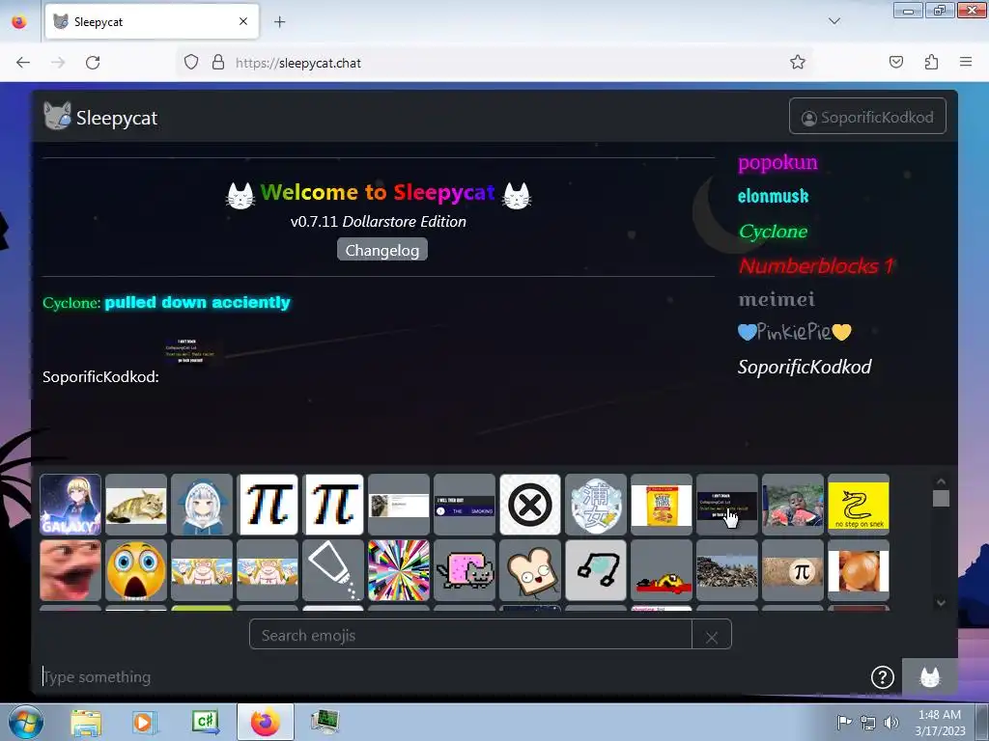Select the lying cat emoji

(135, 505)
